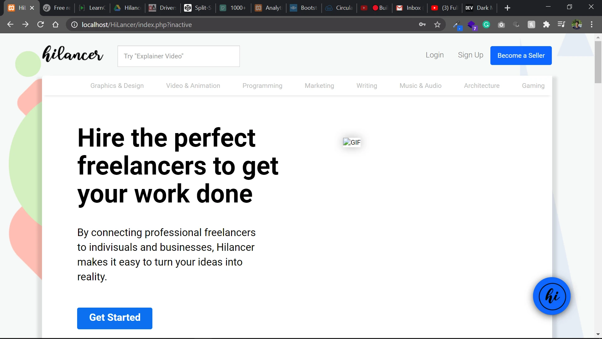This screenshot has width=602, height=339.
Task: Go back with the browser back arrow
Action: (10, 24)
